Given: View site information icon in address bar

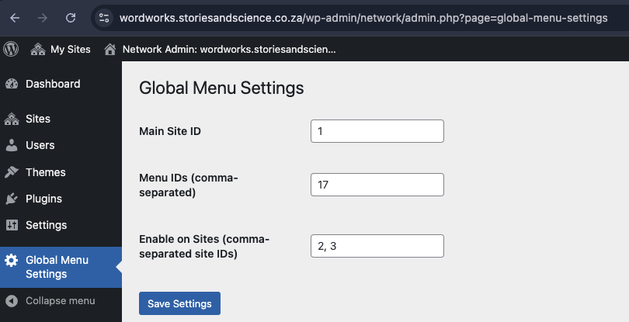Looking at the screenshot, I should click(x=106, y=17).
